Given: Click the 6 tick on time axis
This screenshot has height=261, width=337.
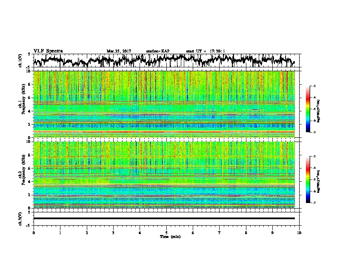Looking at the screenshot, I should pyautogui.click(x=193, y=233).
